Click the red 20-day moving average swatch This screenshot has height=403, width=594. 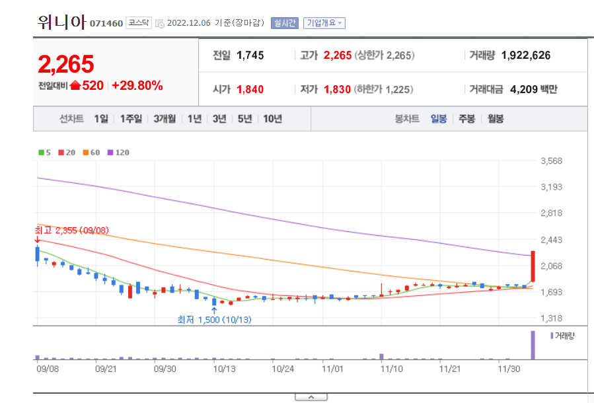click(61, 153)
